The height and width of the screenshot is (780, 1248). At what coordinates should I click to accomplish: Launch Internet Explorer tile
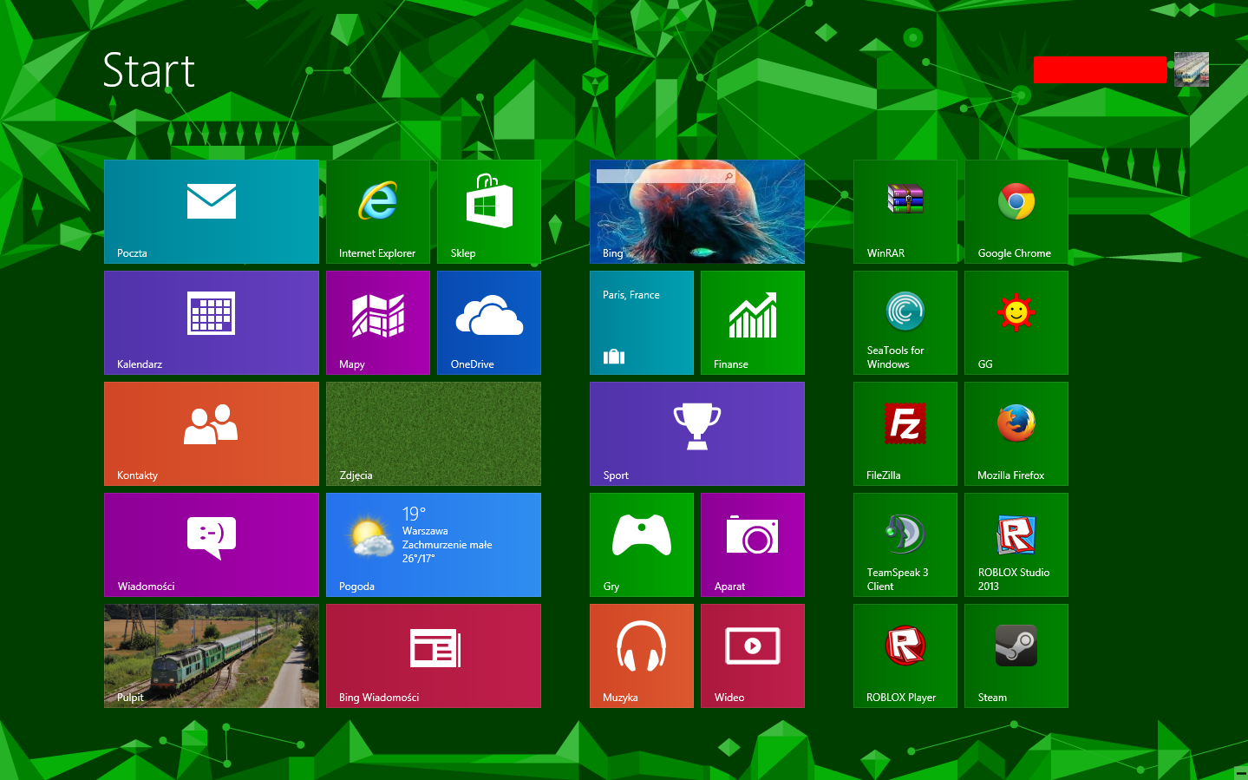378,212
